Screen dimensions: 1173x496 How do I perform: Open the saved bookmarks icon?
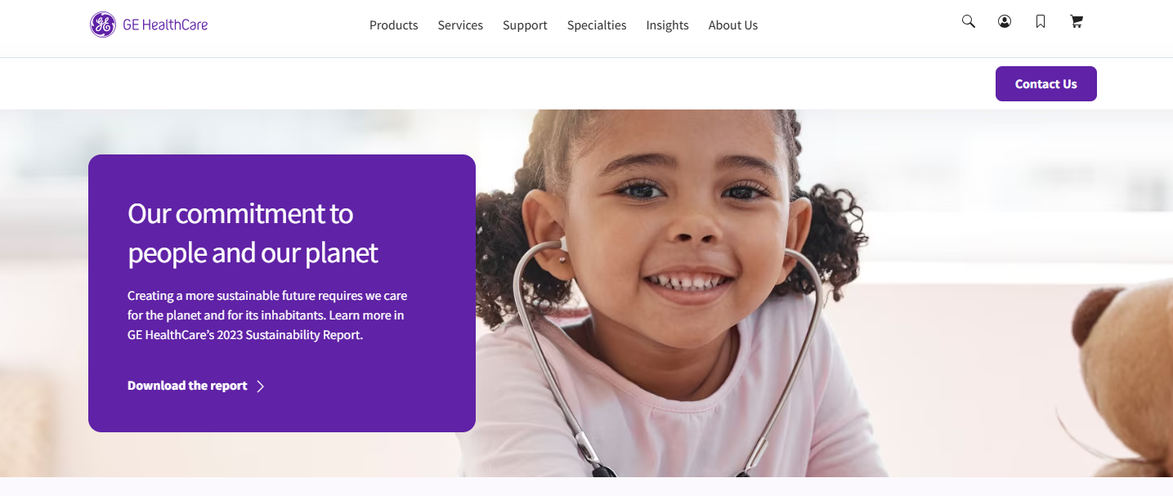(x=1041, y=22)
